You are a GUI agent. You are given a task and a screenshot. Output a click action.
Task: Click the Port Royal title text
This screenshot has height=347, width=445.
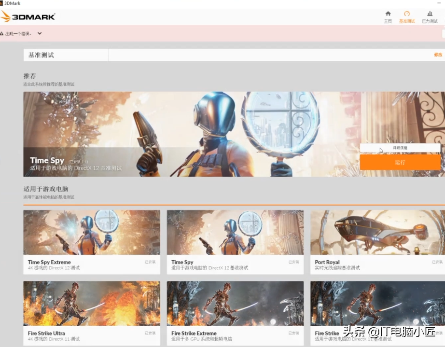pos(327,262)
